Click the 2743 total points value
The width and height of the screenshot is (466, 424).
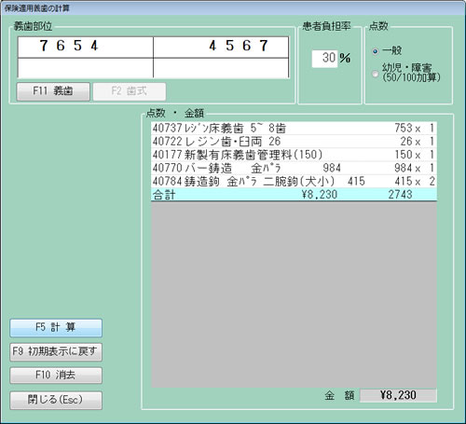pos(400,195)
